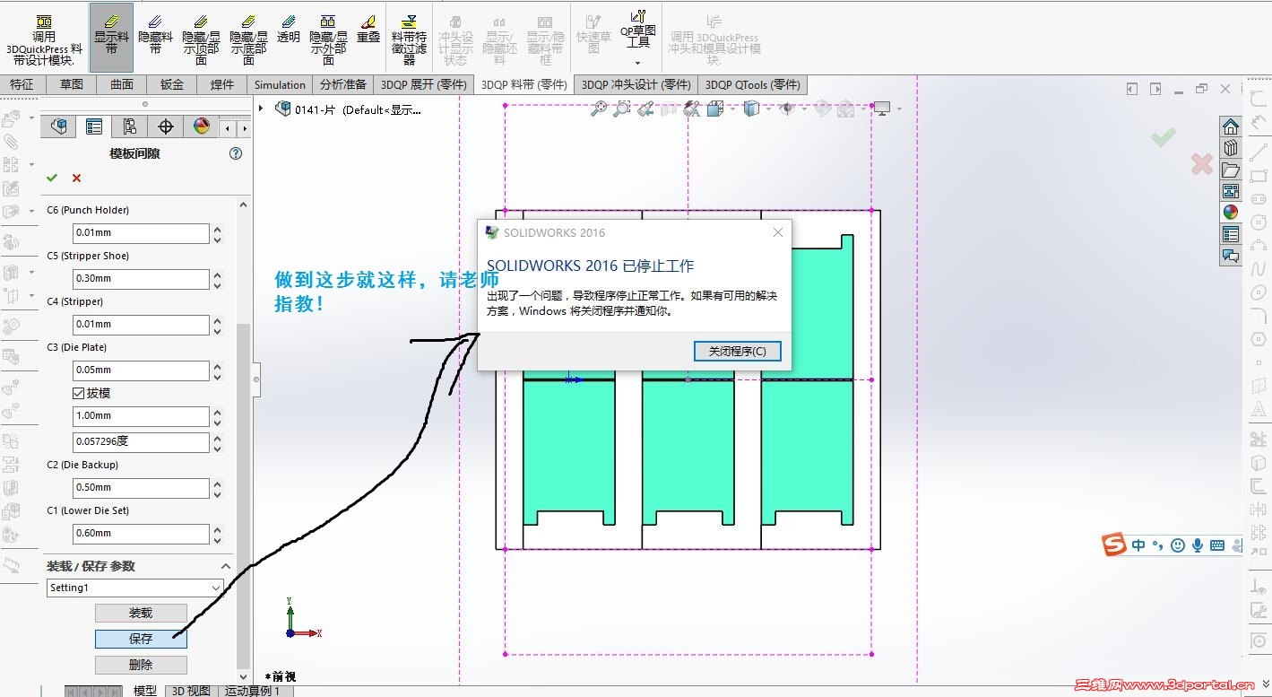The width and height of the screenshot is (1272, 697).
Task: Switch to the 3DQP 展开 (零件) tab
Action: 424,84
